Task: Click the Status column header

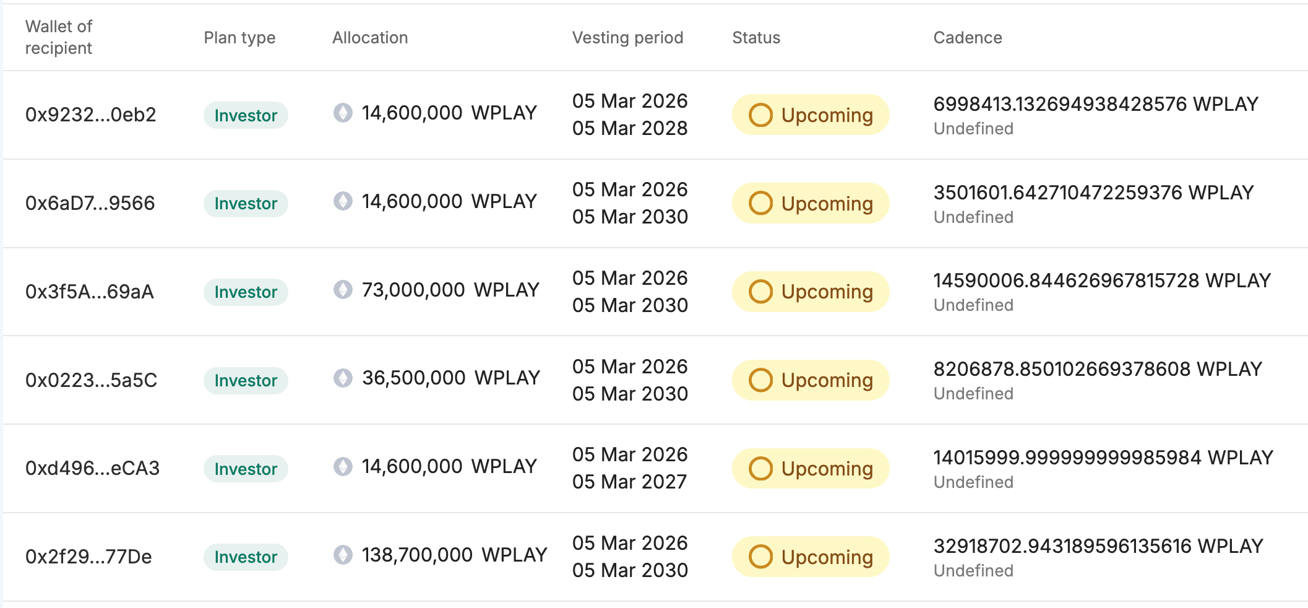Action: [x=756, y=38]
